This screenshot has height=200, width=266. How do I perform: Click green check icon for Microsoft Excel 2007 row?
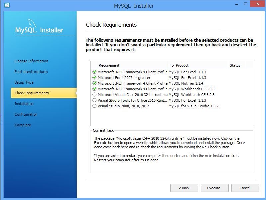pos(94,78)
